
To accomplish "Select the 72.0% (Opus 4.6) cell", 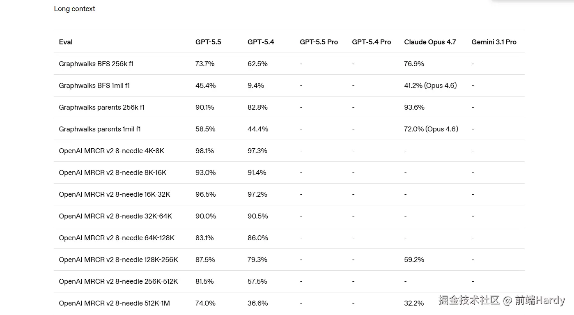I will pyautogui.click(x=431, y=129).
